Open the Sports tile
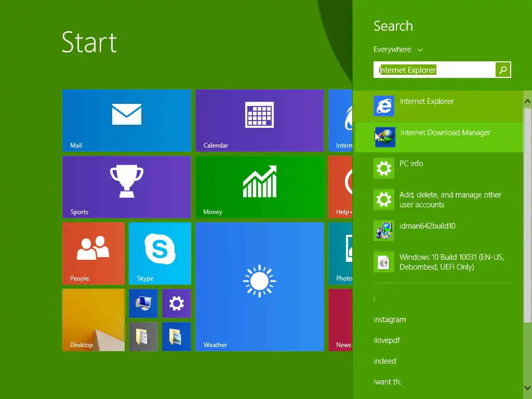The image size is (532, 399). tap(127, 187)
